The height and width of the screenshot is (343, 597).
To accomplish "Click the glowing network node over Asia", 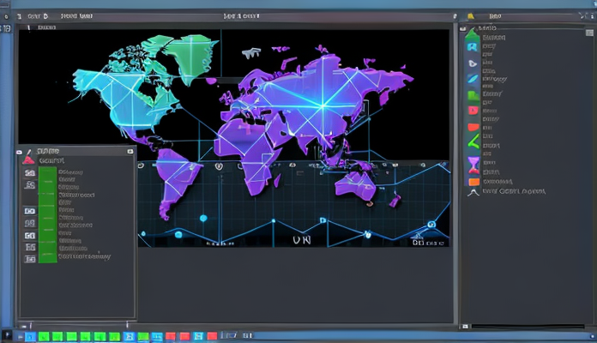I will coord(323,106).
